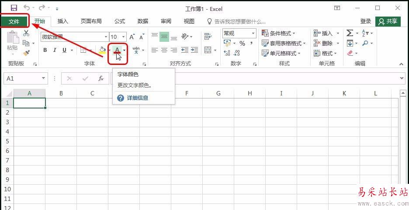The image size is (409, 210).
Task: Click the 粘贴 paste icon
Action: tap(13, 37)
